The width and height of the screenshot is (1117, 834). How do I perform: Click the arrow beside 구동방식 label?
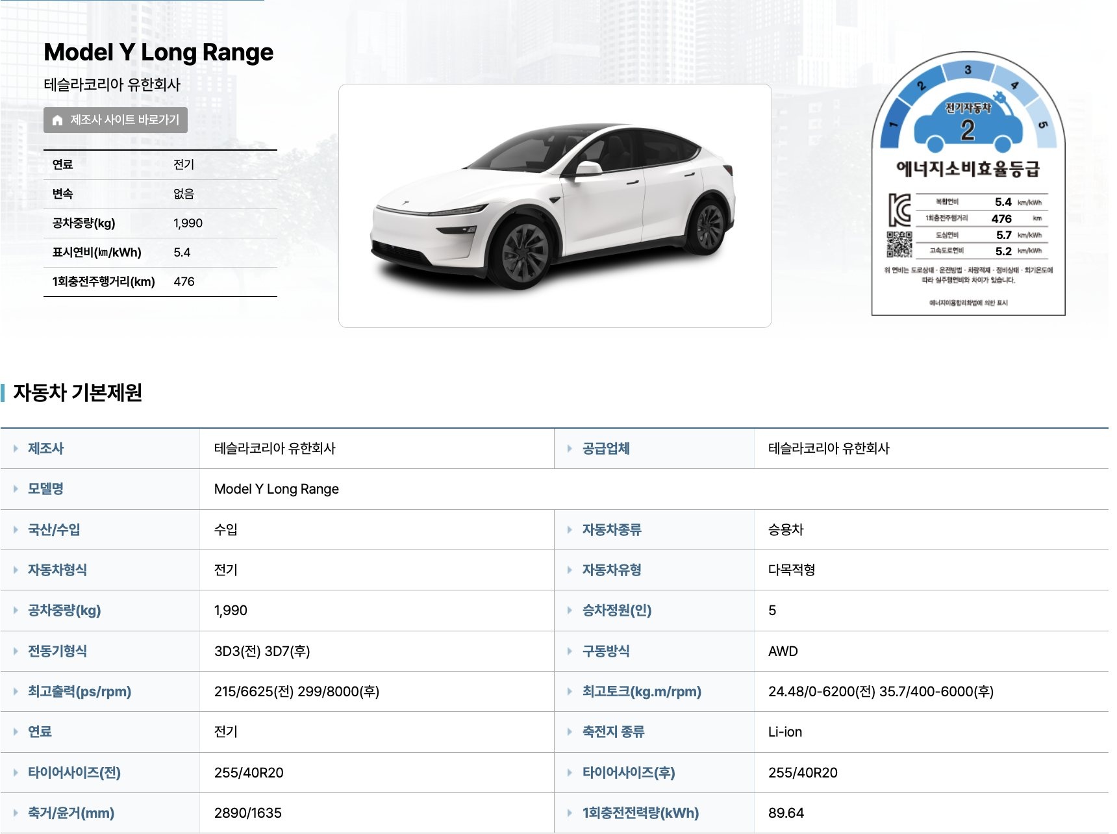tap(570, 651)
